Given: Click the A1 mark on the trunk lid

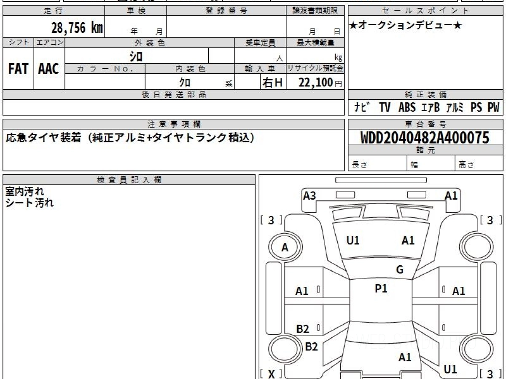Looking at the screenshot, I should pos(405,358).
